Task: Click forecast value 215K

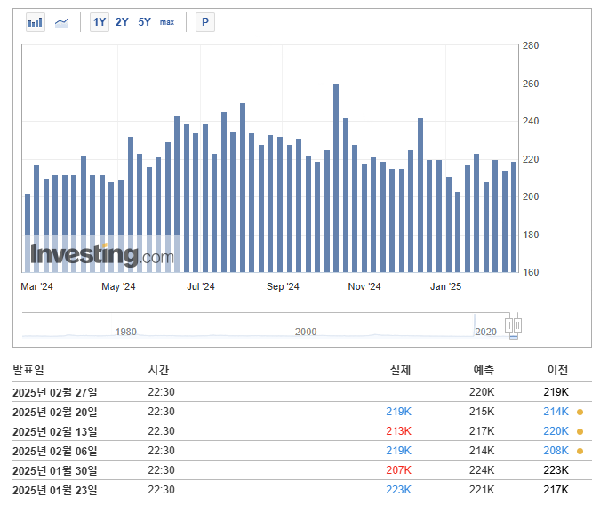Action: coord(482,411)
